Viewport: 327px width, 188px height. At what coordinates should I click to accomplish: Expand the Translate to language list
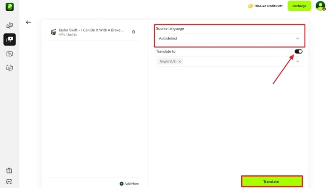[x=297, y=62]
